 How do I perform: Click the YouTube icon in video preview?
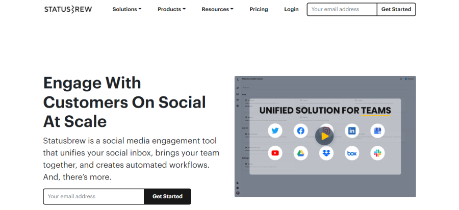(275, 153)
